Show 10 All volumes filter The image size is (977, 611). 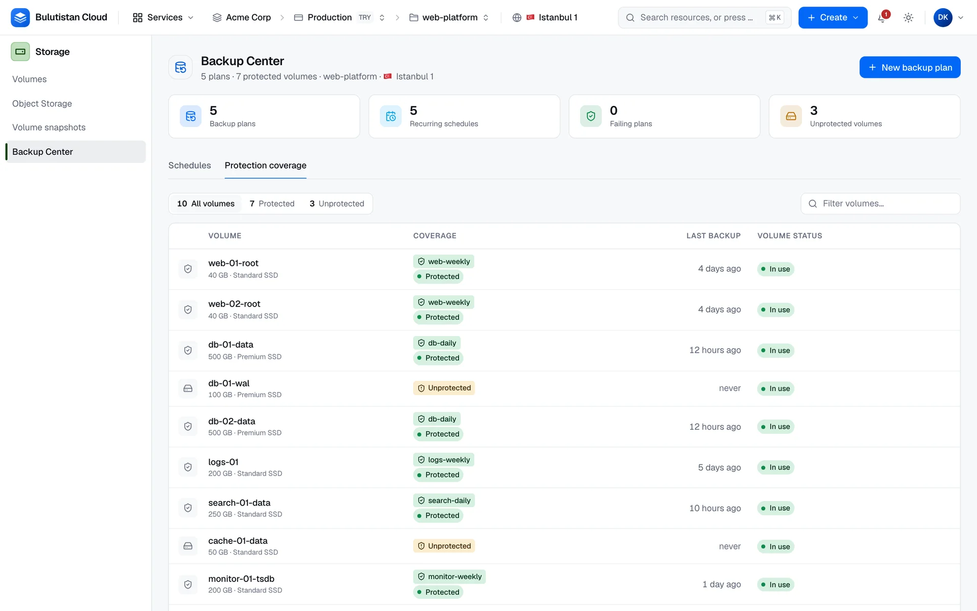point(206,204)
